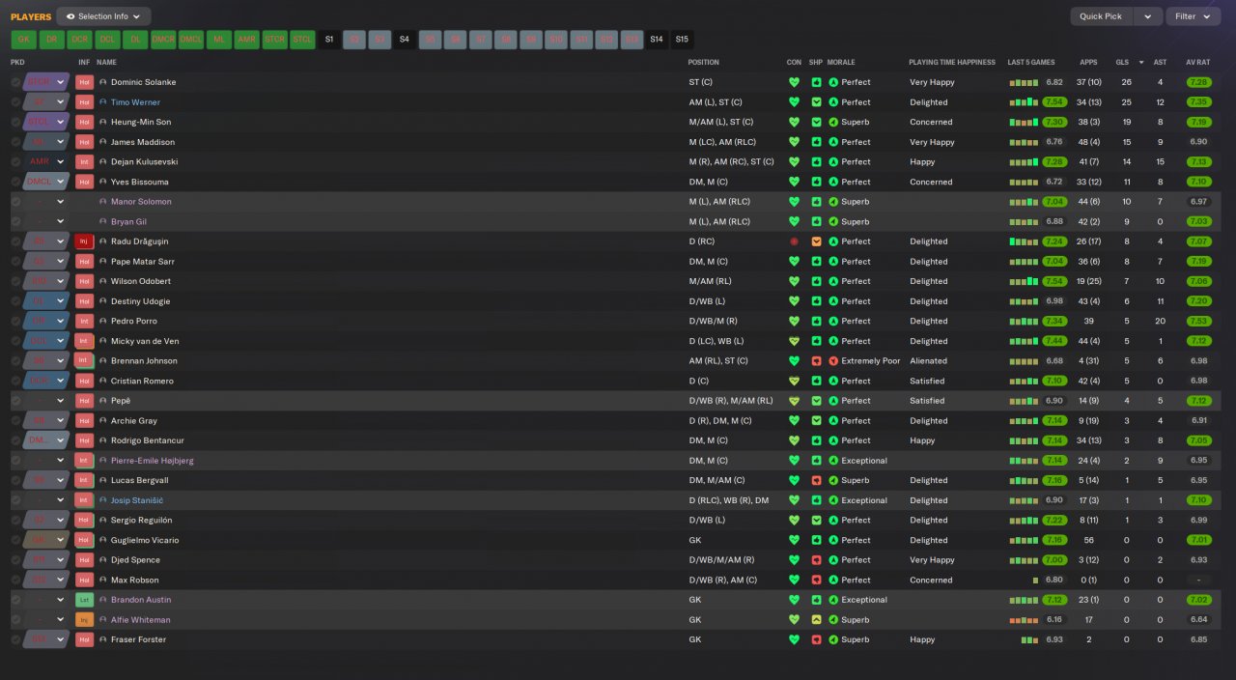This screenshot has height=680, width=1236.
Task: Select the AMR position slot tab
Action: click(246, 40)
